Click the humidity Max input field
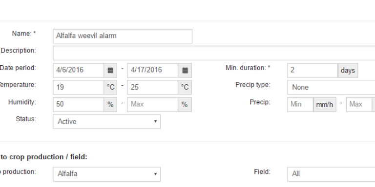Image resolution: width=375 pixels, height=187 pixels. pyautogui.click(x=152, y=105)
